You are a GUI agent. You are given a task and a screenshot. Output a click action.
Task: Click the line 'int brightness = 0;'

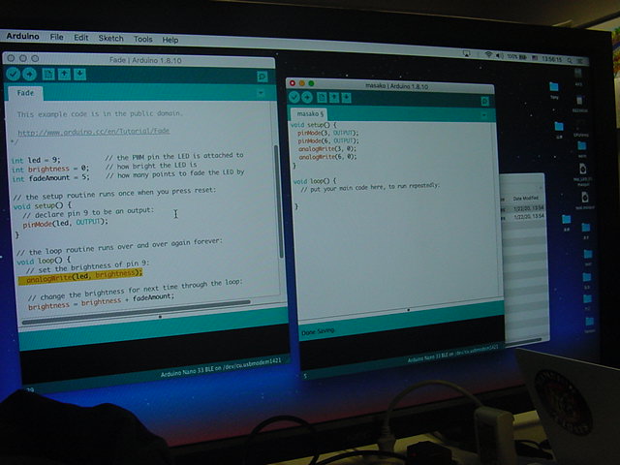tap(50, 169)
